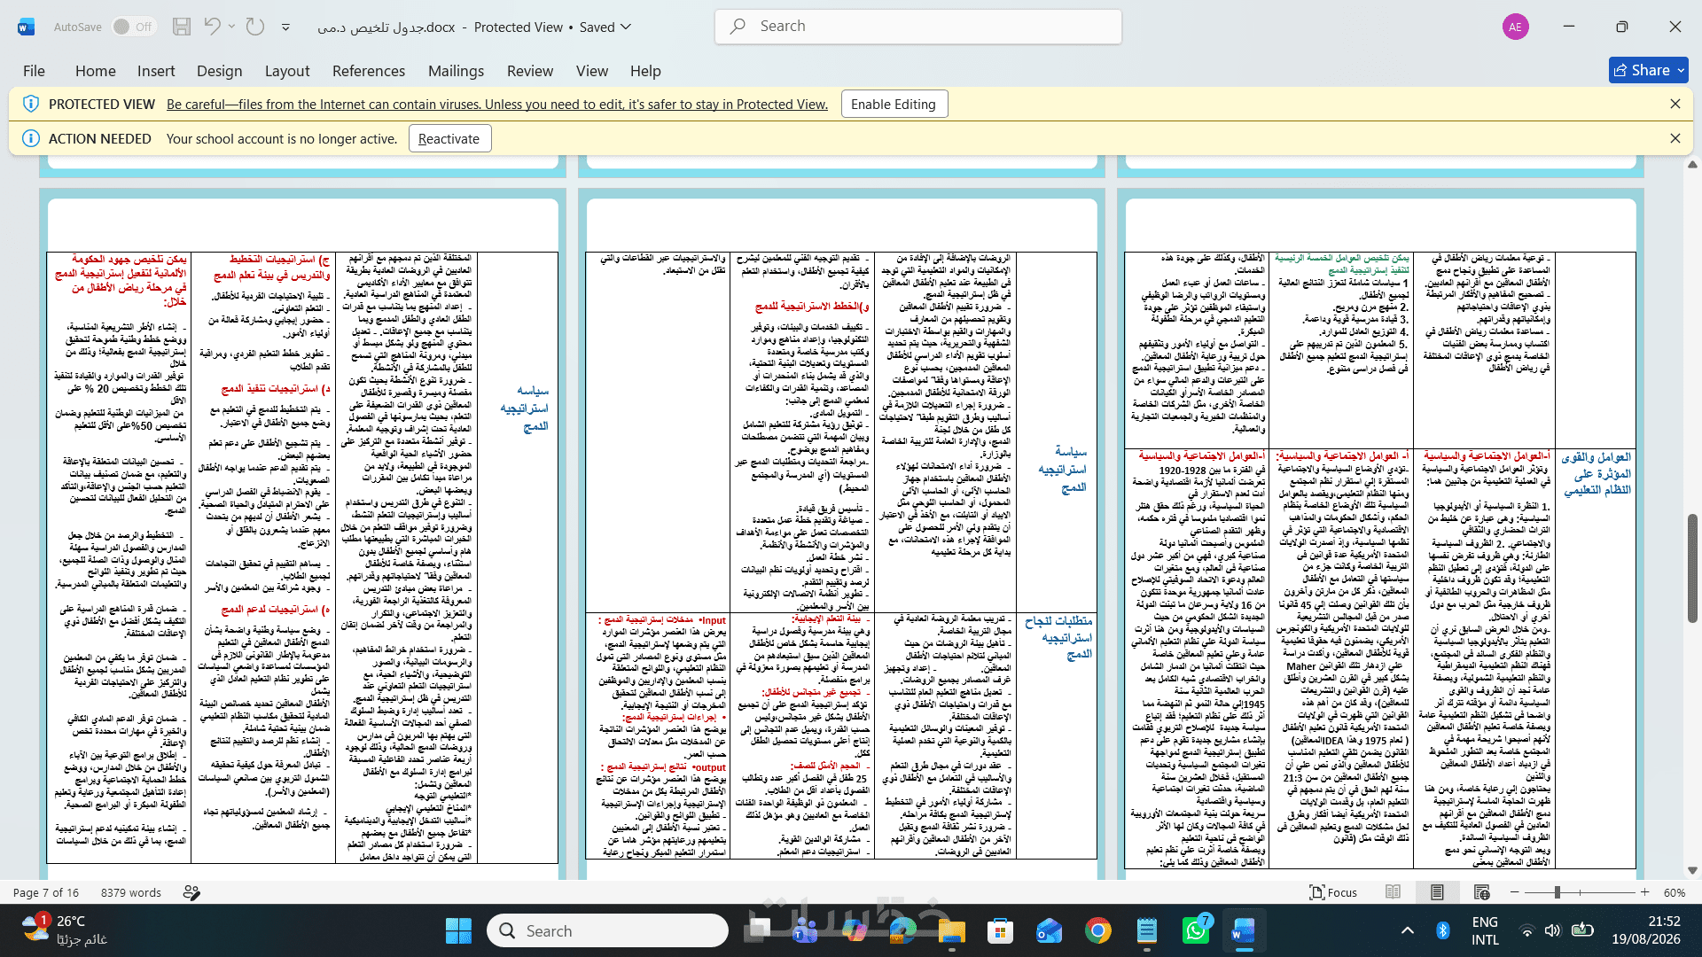Open Customize Quick Access Toolbar dropdown
Viewport: 1702px width, 957px height.
pos(285,27)
